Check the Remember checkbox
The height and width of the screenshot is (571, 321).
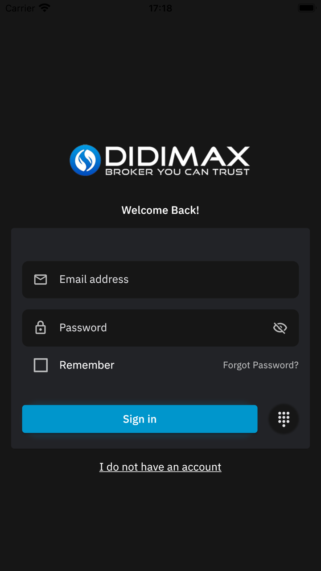[41, 365]
